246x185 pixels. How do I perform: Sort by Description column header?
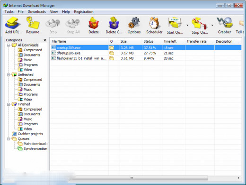point(228,41)
